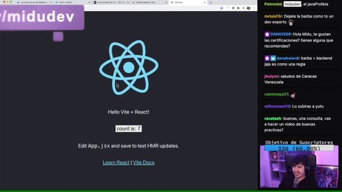
Task: Open the browser three-dot menu
Action: pos(254,8)
